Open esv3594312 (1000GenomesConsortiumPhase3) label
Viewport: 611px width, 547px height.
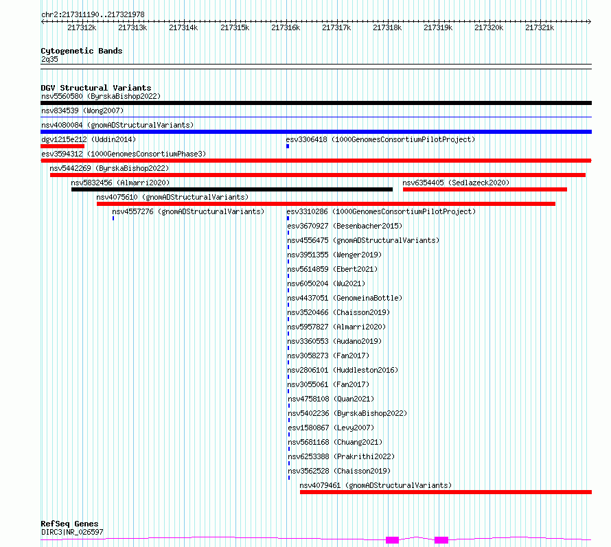click(x=124, y=154)
